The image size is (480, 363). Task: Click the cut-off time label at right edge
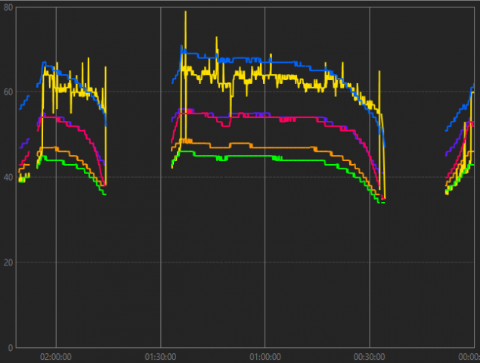tap(469, 356)
